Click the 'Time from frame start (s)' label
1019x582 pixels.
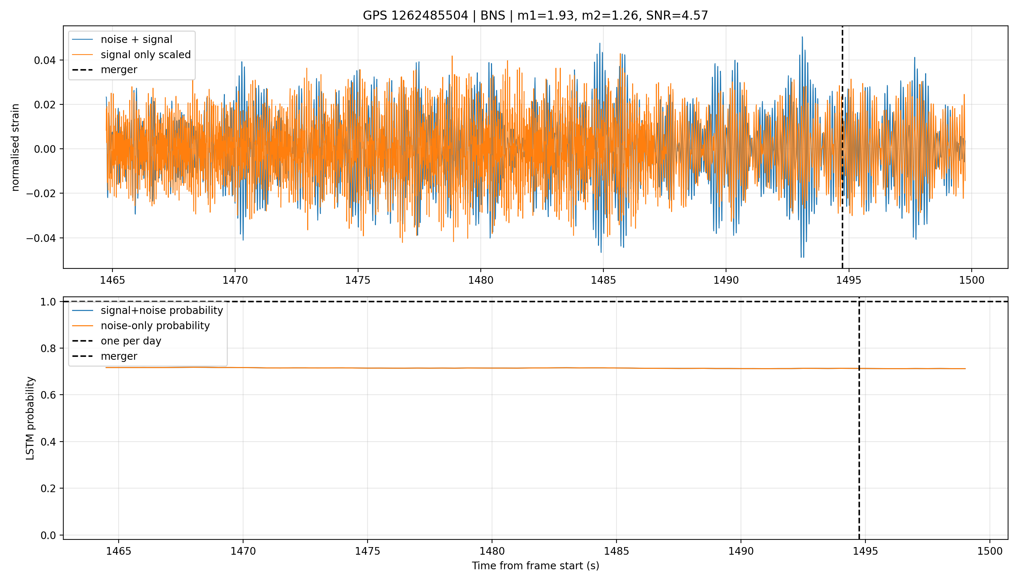click(x=535, y=566)
